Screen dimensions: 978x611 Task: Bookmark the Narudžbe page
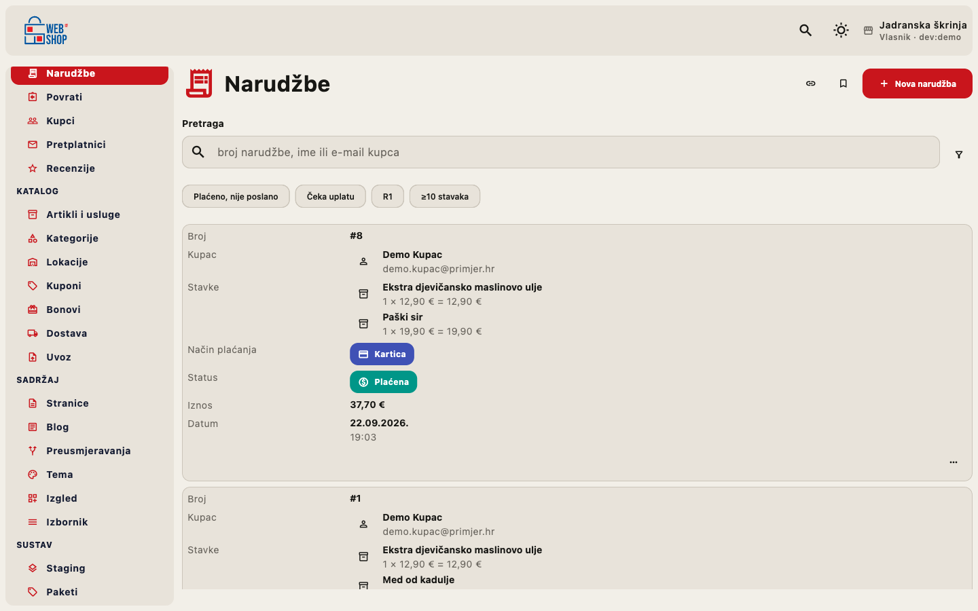pyautogui.click(x=844, y=84)
